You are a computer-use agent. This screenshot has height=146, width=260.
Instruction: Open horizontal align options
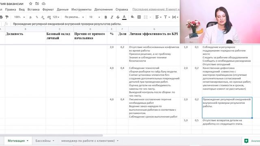[x=158, y=17]
